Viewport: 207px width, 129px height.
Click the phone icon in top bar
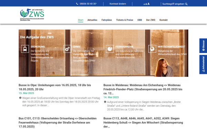(77, 4)
